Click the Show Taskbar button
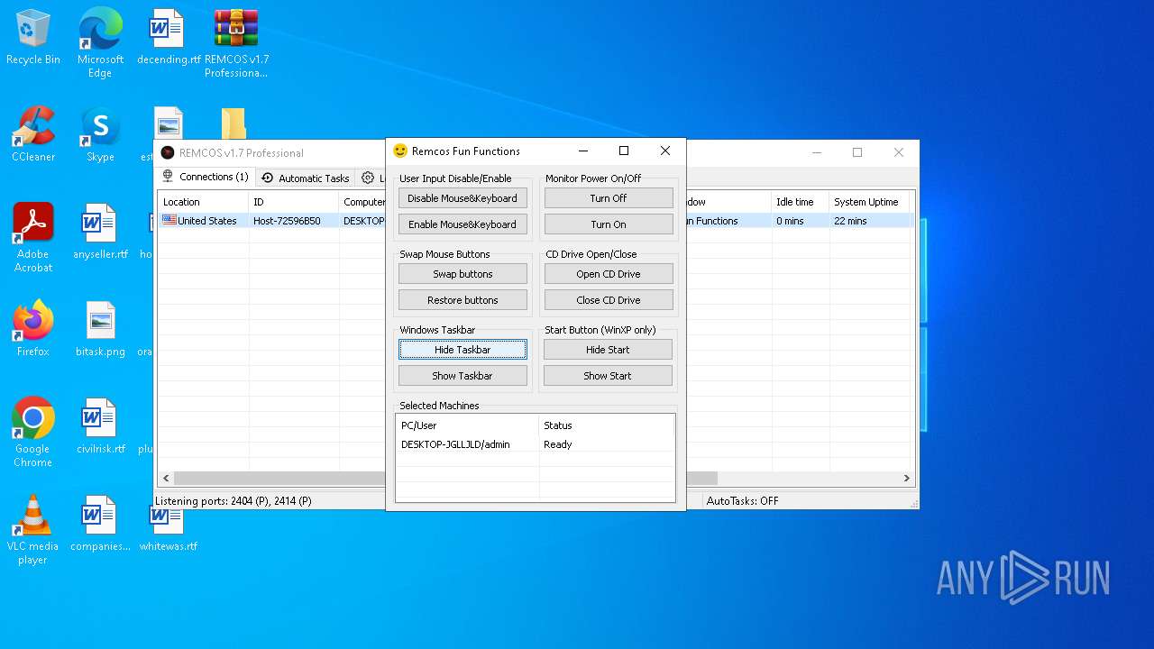Viewport: 1154px width, 649px height. [463, 376]
